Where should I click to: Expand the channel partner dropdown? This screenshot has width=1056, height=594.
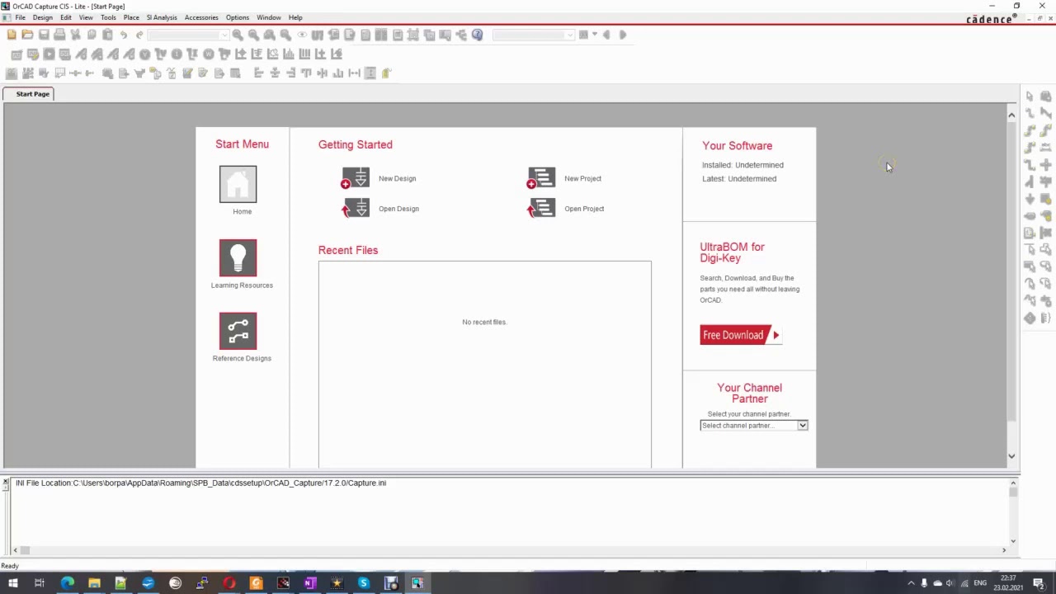pyautogui.click(x=802, y=426)
